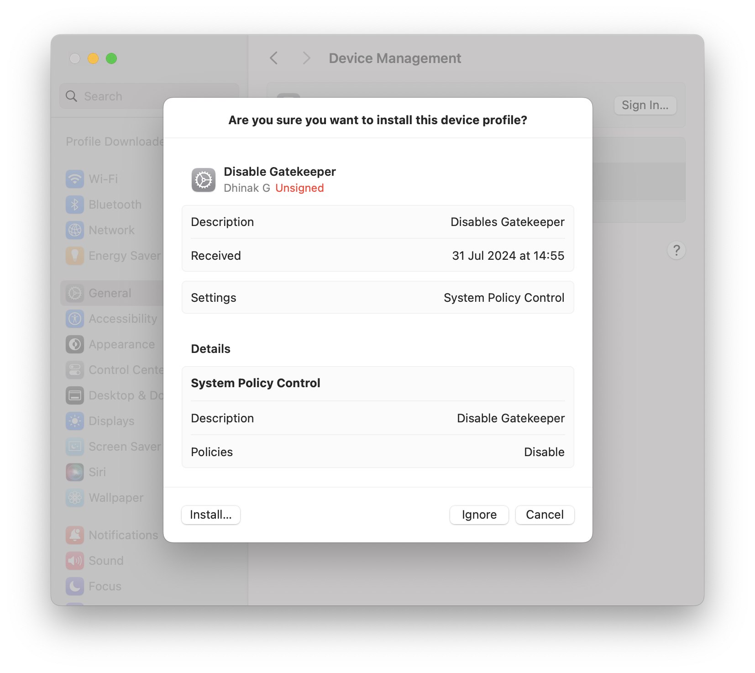Ignore the Disable Gatekeeper profile

pyautogui.click(x=479, y=515)
